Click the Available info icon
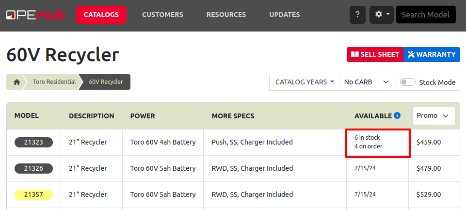The width and height of the screenshot is (466, 210). click(x=397, y=115)
